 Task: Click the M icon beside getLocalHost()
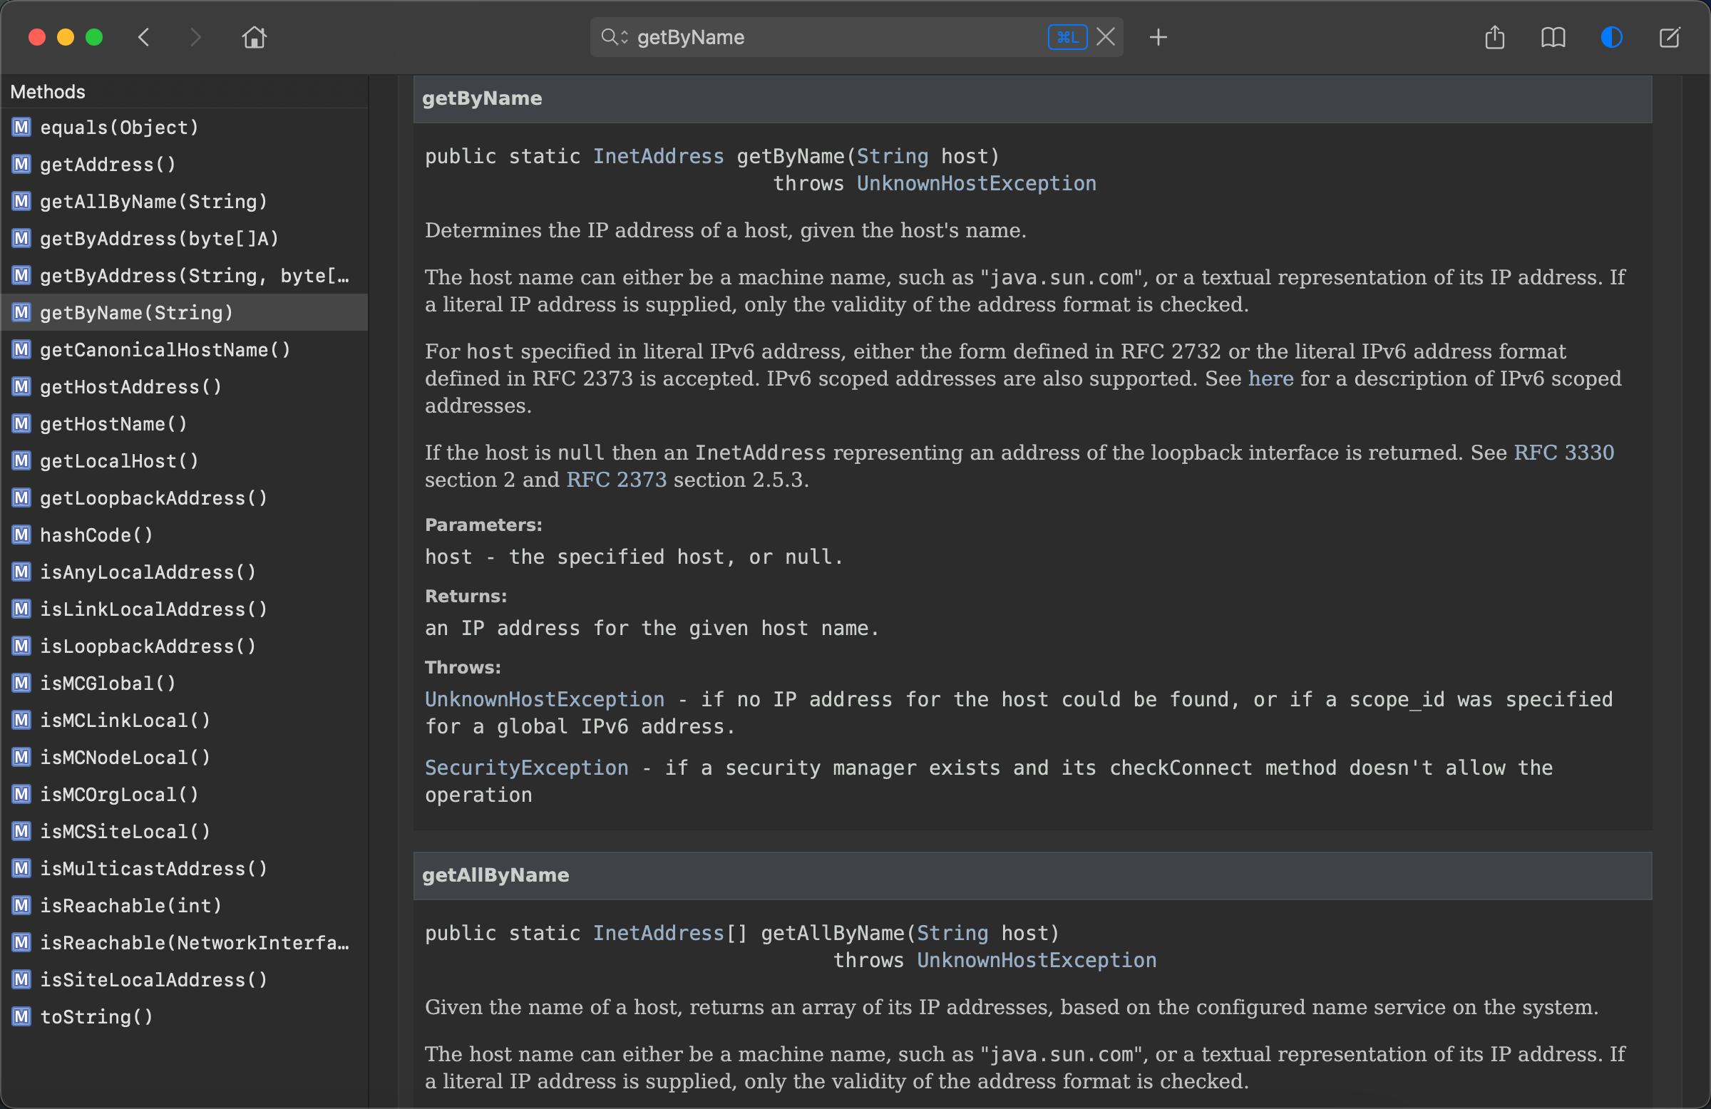[x=21, y=460]
